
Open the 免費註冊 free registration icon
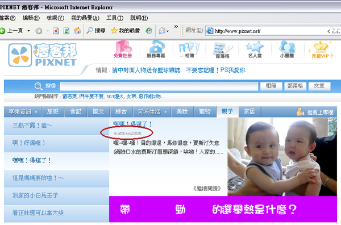click(x=122, y=49)
